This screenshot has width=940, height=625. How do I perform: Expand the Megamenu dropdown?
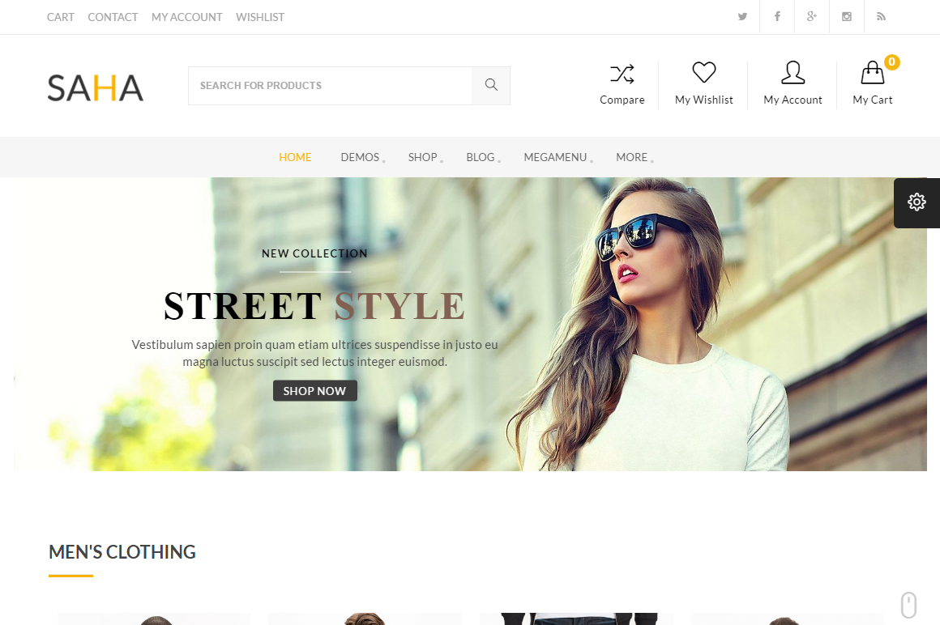click(x=555, y=157)
